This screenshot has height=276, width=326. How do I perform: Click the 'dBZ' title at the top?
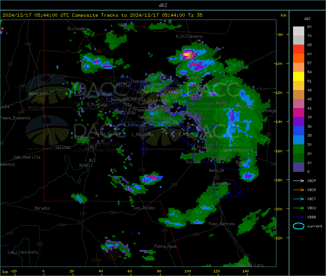(x=163, y=5)
